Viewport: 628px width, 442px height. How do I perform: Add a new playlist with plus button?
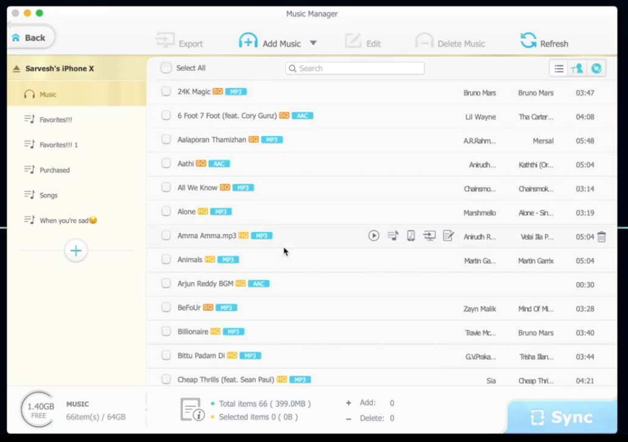click(76, 251)
